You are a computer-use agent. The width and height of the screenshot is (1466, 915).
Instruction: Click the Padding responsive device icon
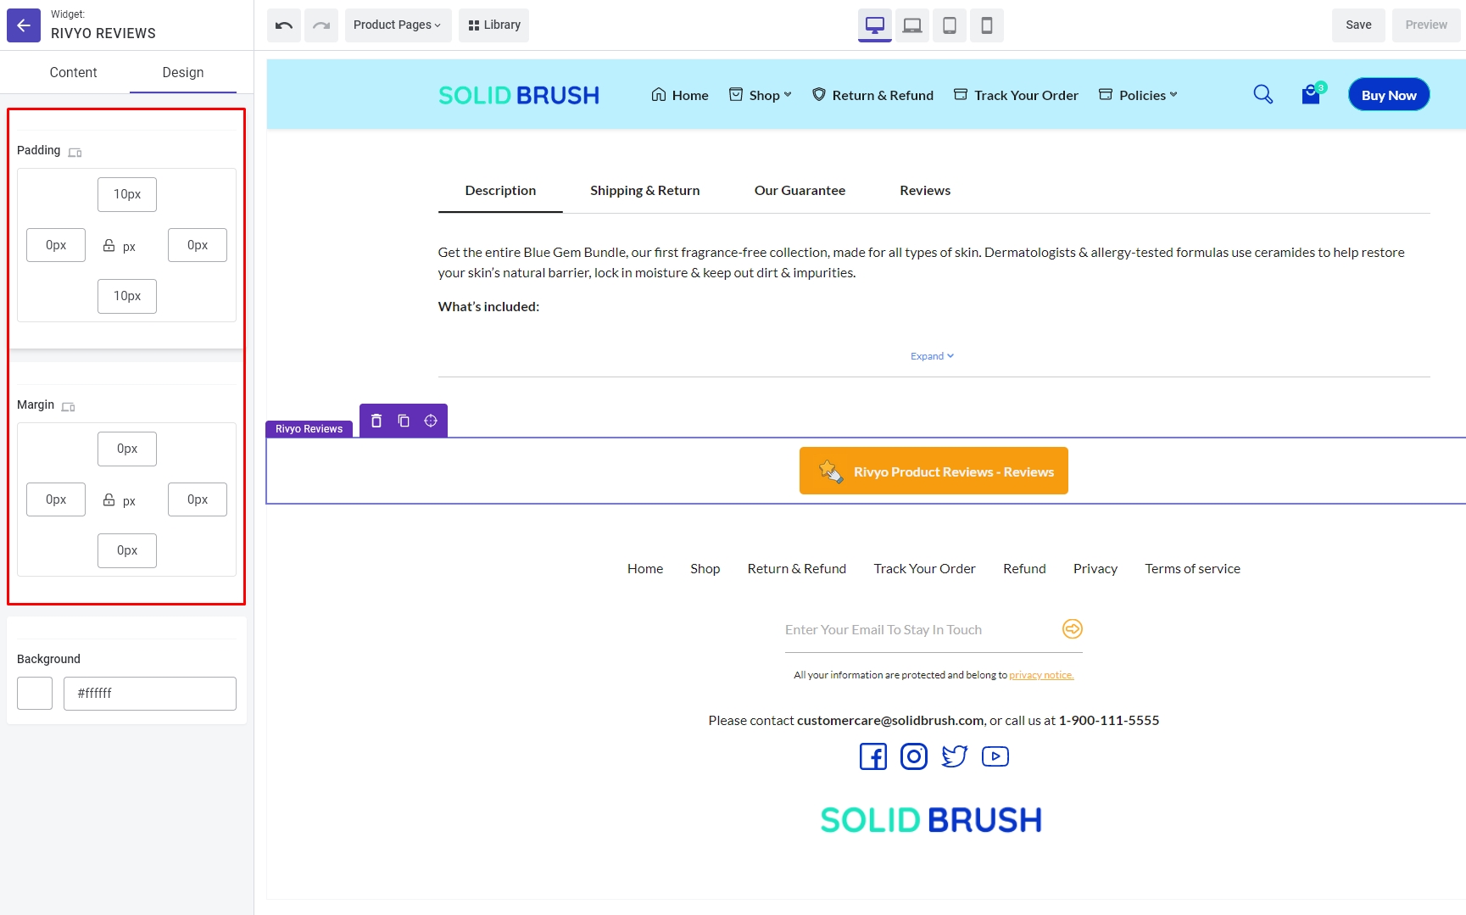[x=75, y=153]
